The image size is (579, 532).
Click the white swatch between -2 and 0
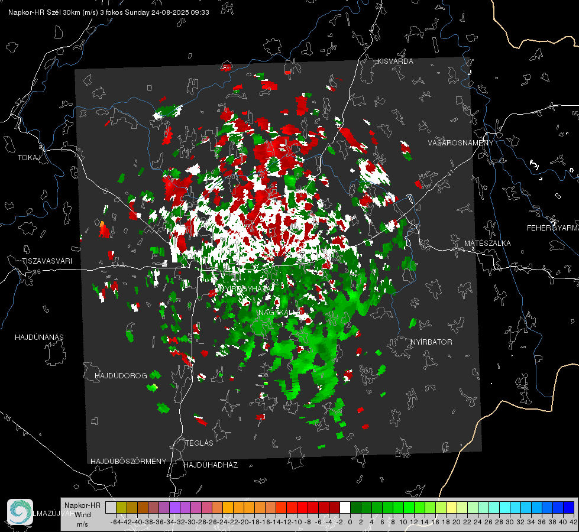pos(345,507)
